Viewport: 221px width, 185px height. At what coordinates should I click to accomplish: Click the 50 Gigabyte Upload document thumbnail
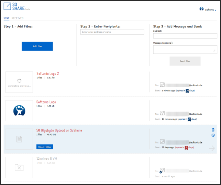pyautogui.click(x=19, y=139)
